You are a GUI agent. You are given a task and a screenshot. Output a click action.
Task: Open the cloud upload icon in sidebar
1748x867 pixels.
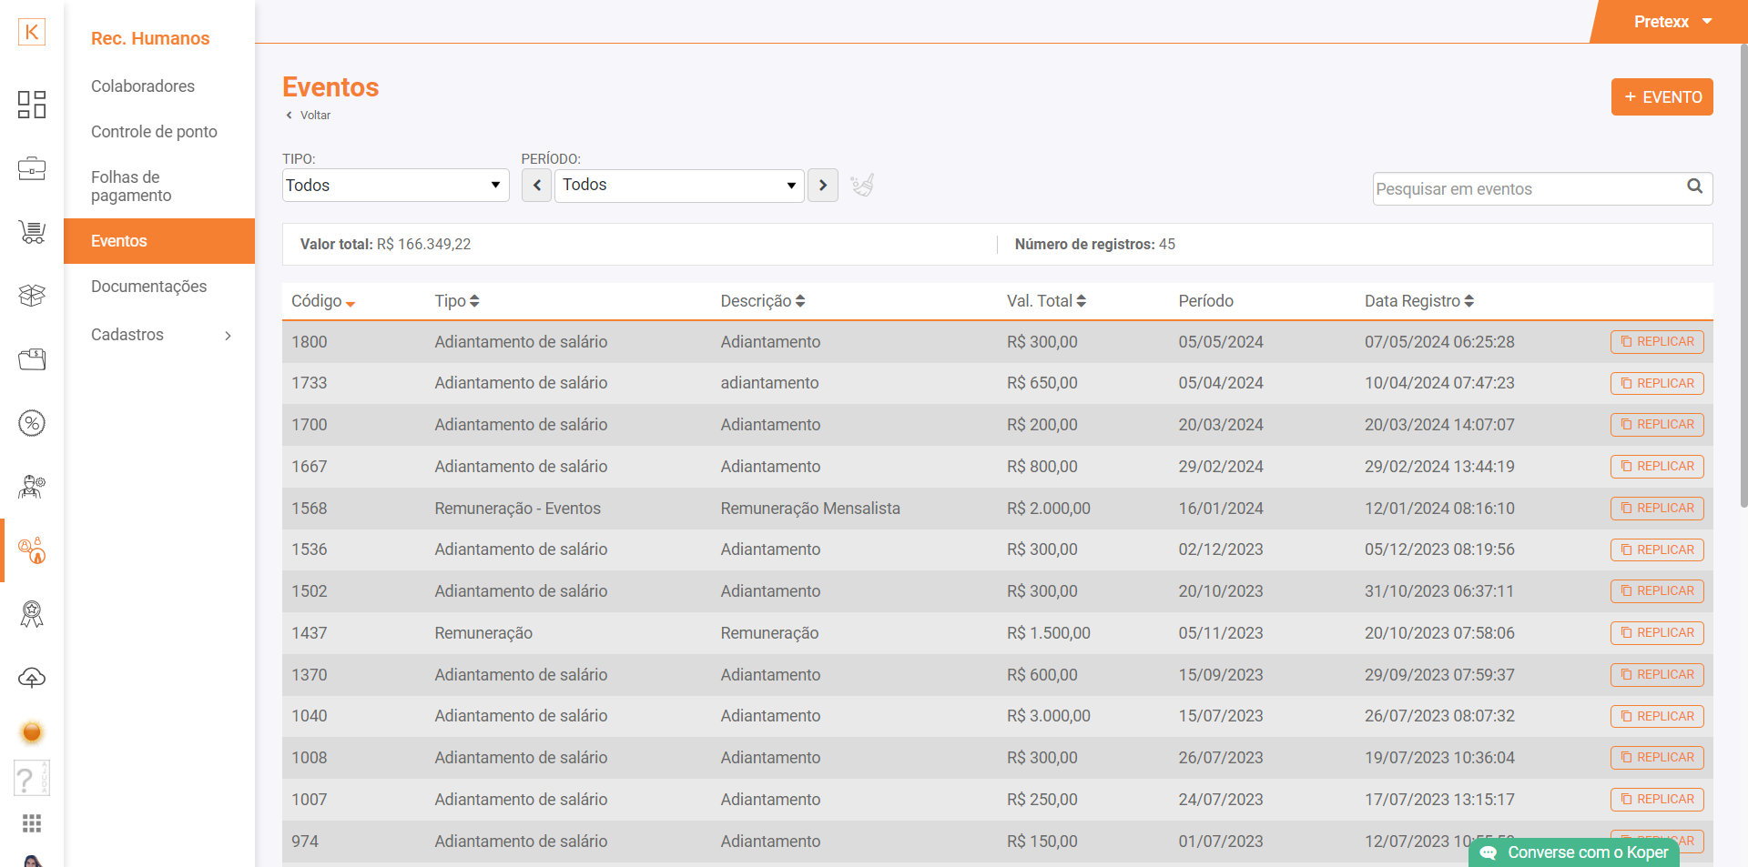pos(32,678)
